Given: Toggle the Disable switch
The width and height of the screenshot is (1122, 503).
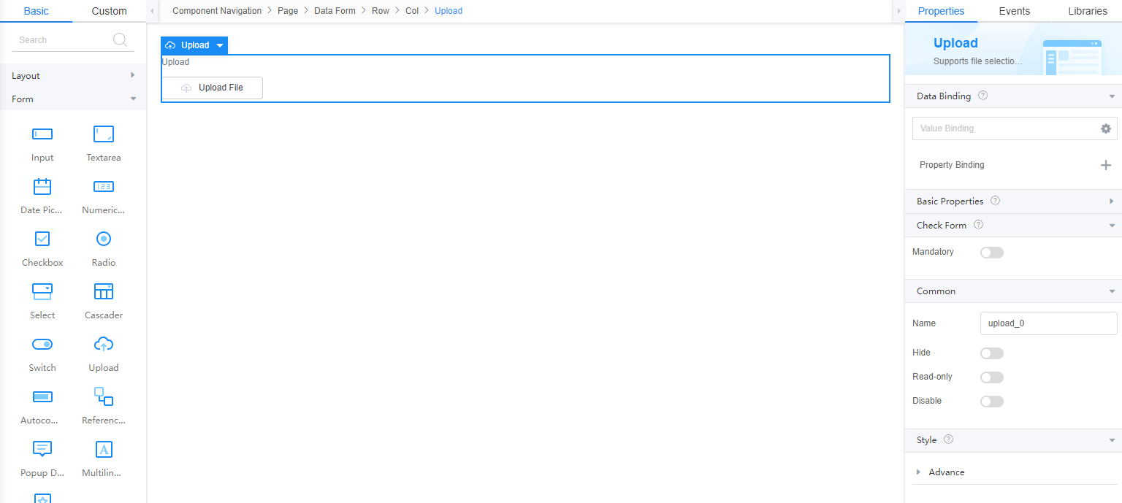Looking at the screenshot, I should [x=992, y=402].
